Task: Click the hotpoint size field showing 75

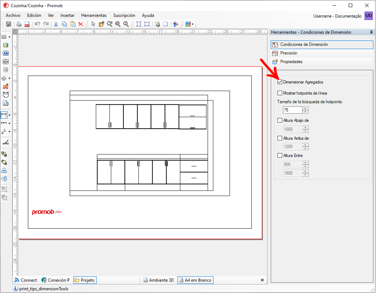Action: 293,110
